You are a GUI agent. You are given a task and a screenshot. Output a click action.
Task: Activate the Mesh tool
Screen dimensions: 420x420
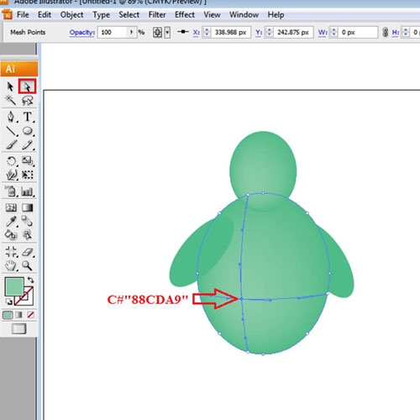point(11,207)
